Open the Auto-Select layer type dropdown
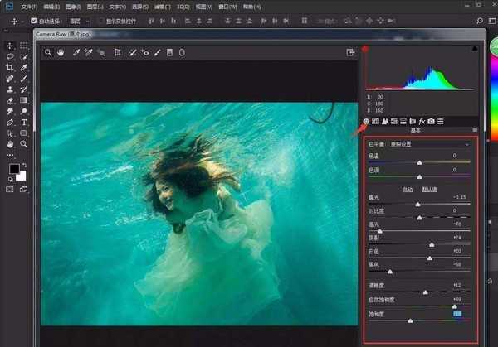The width and height of the screenshot is (498, 347). click(80, 20)
